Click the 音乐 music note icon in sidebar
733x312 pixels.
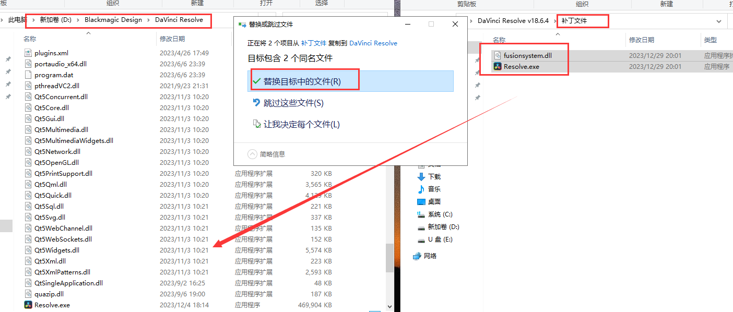(421, 189)
